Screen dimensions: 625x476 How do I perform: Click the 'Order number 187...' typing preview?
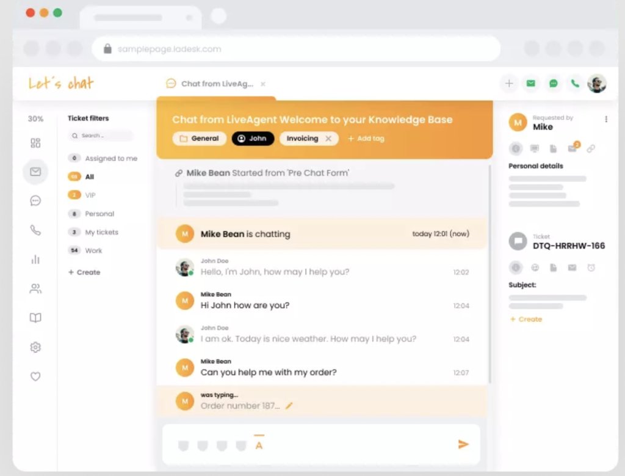pyautogui.click(x=240, y=406)
